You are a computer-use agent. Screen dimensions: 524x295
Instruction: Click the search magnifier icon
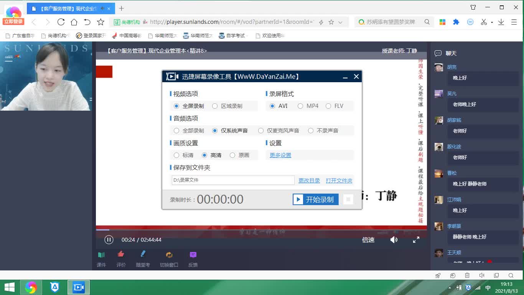tap(427, 22)
